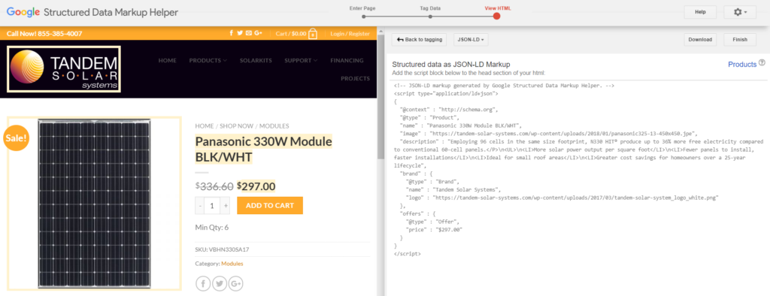Open the SOLARKITS navigation item

[256, 60]
